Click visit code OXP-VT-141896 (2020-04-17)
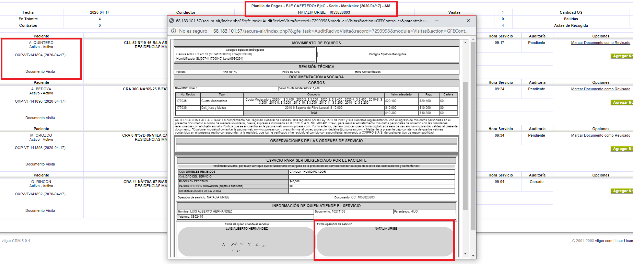633x264 pixels. pyautogui.click(x=40, y=101)
